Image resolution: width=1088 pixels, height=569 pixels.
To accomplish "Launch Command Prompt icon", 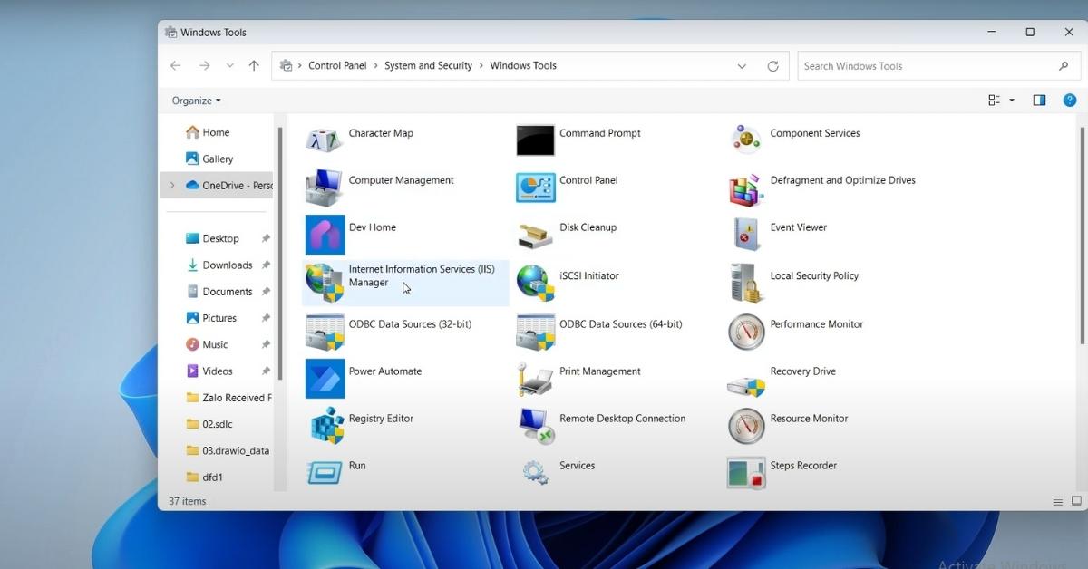I will 535,140.
